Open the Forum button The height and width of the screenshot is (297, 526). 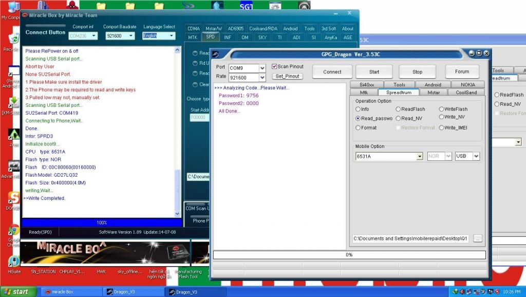(x=462, y=71)
